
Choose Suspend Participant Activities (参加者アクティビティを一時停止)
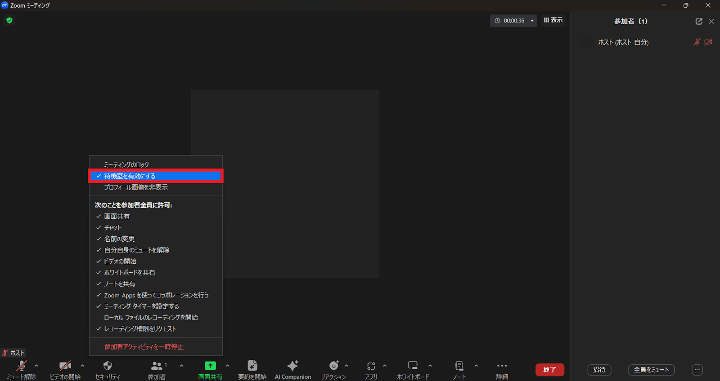coord(156,347)
